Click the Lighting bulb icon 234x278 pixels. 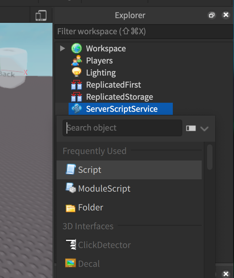[x=77, y=73]
